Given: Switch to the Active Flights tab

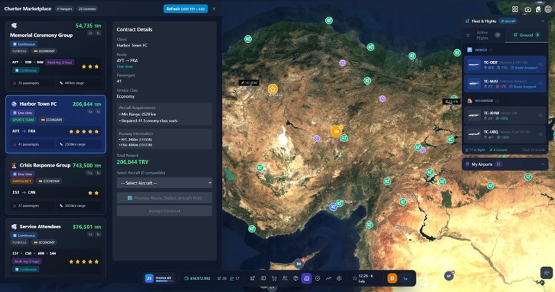Looking at the screenshot, I should tap(484, 34).
